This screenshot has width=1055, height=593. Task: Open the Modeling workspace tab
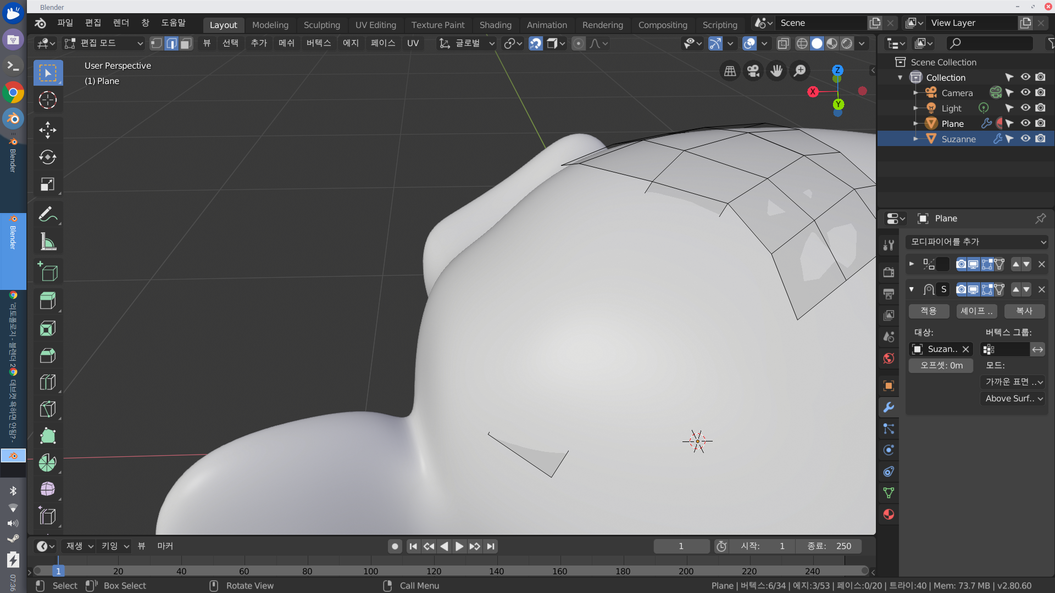(x=270, y=25)
